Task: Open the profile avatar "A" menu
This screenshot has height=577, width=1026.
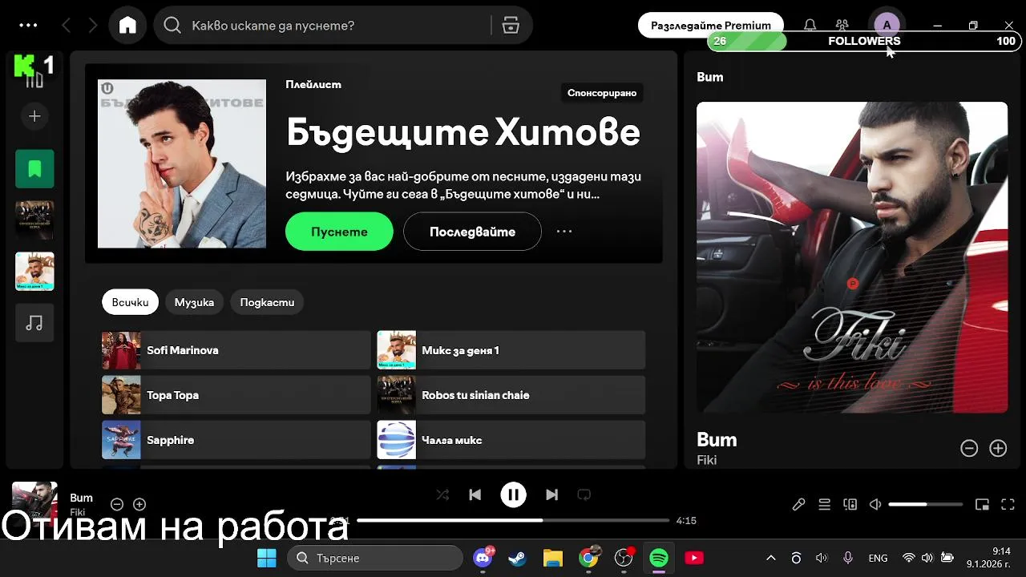Action: (x=887, y=26)
